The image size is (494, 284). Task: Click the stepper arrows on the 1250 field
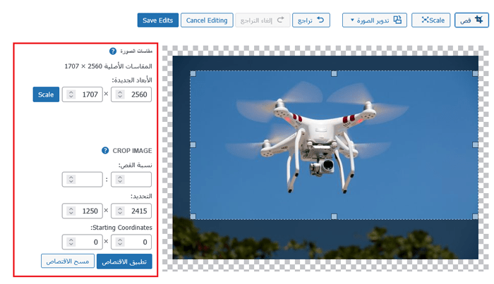pyautogui.click(x=71, y=211)
